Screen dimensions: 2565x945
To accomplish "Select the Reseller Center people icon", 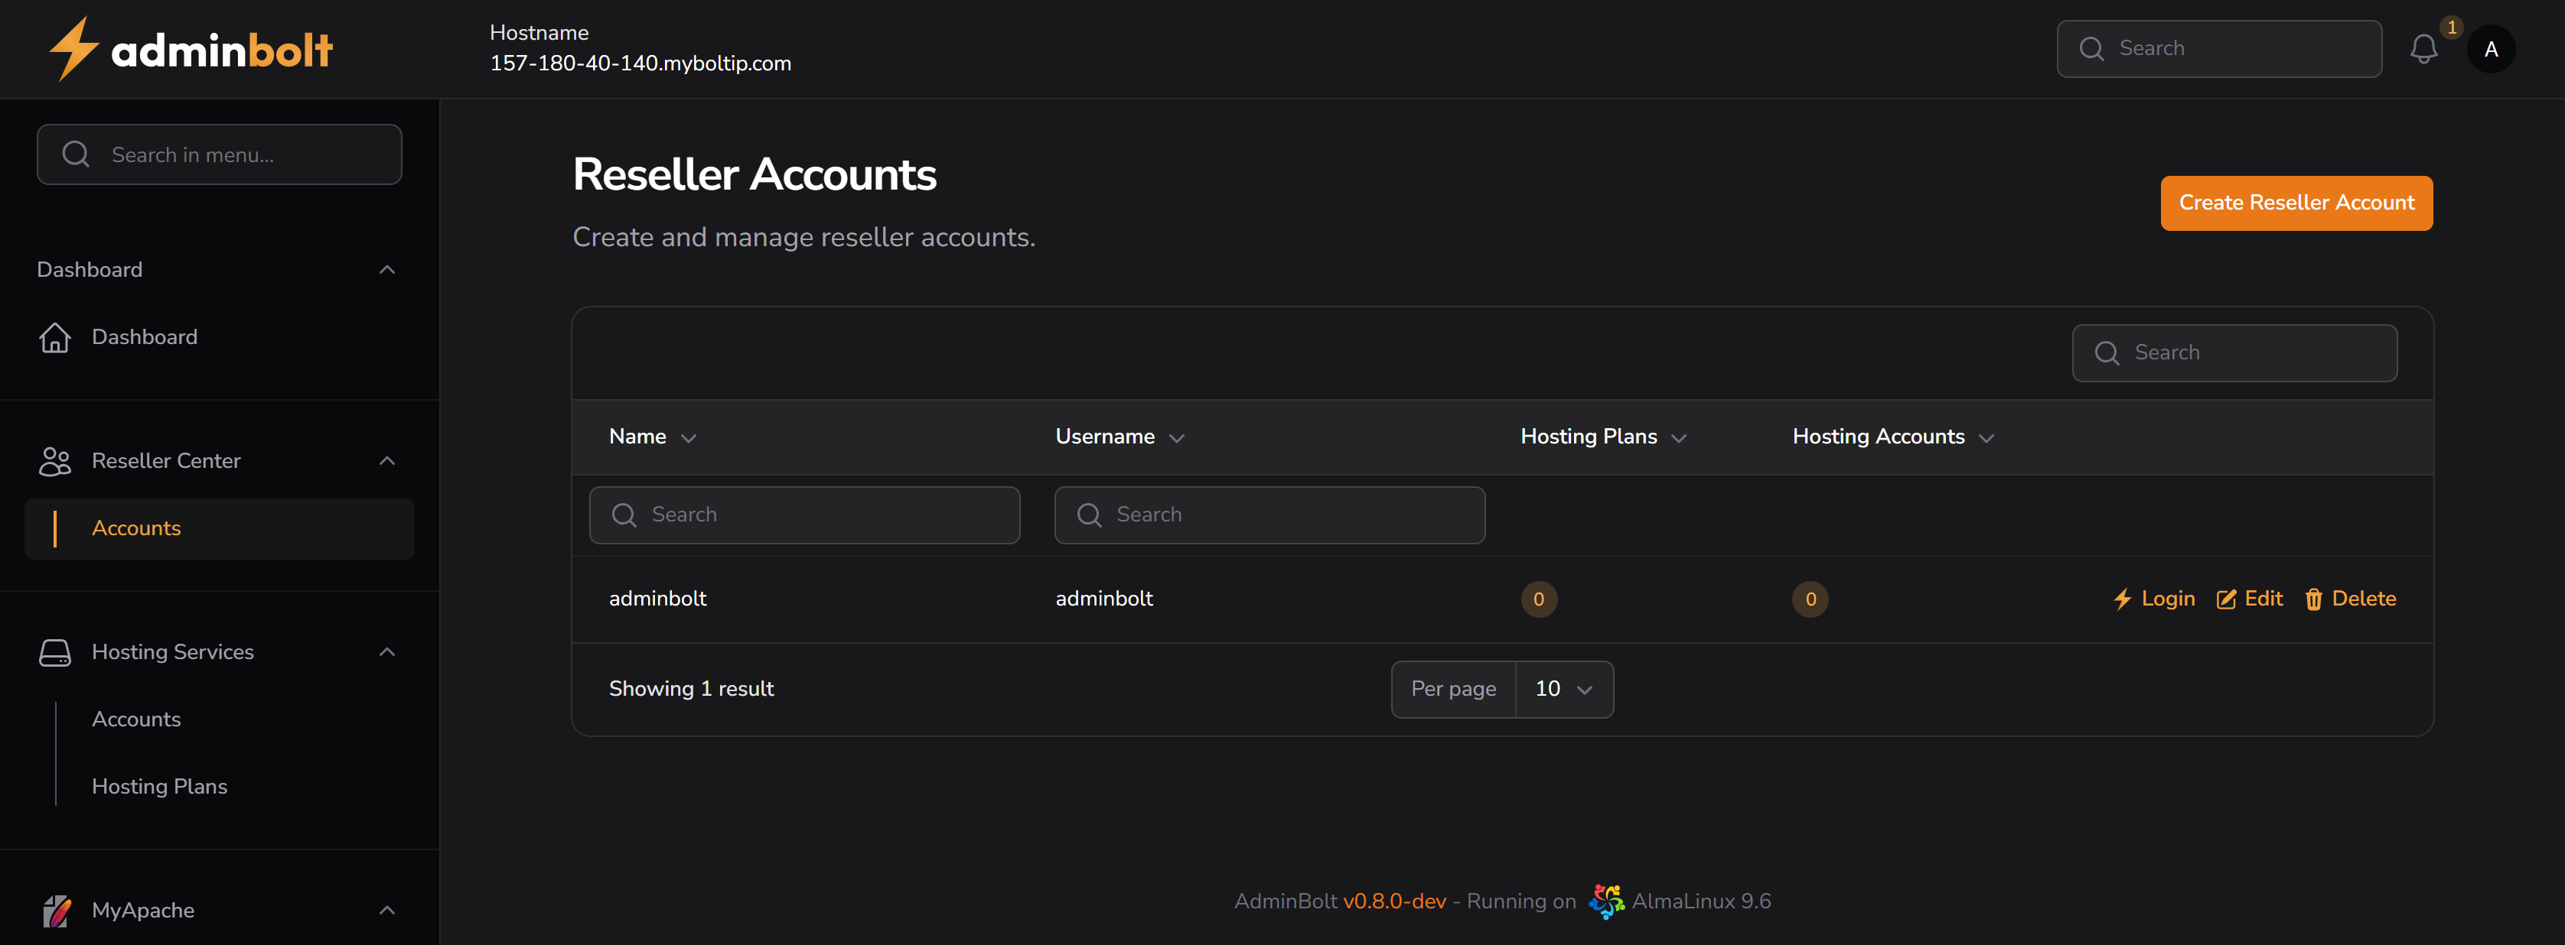I will [x=56, y=460].
